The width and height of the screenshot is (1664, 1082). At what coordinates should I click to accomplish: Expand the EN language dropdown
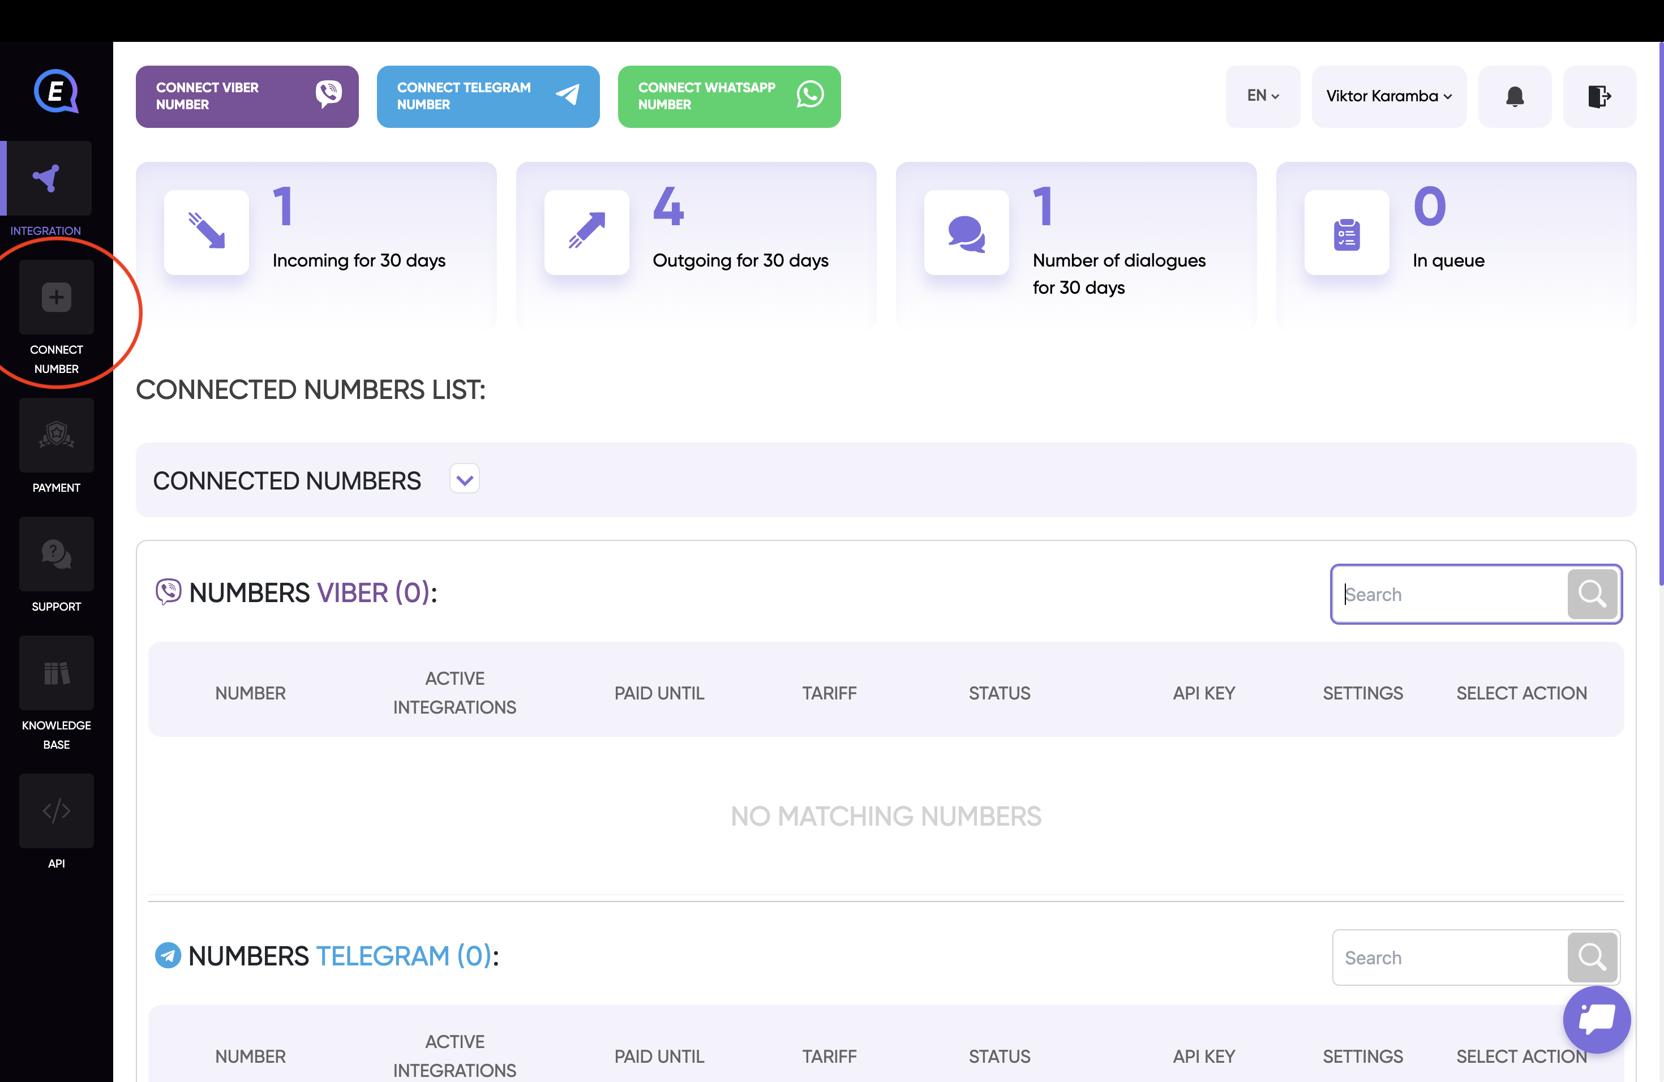coord(1262,96)
